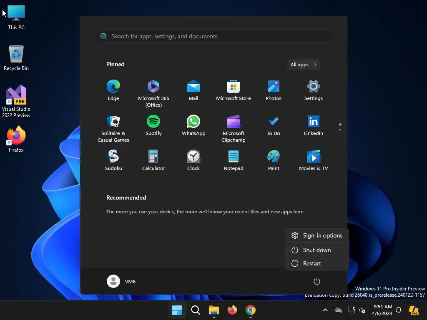This screenshot has height=320, width=427.
Task: Show hidden system tray icons
Action: (x=325, y=310)
